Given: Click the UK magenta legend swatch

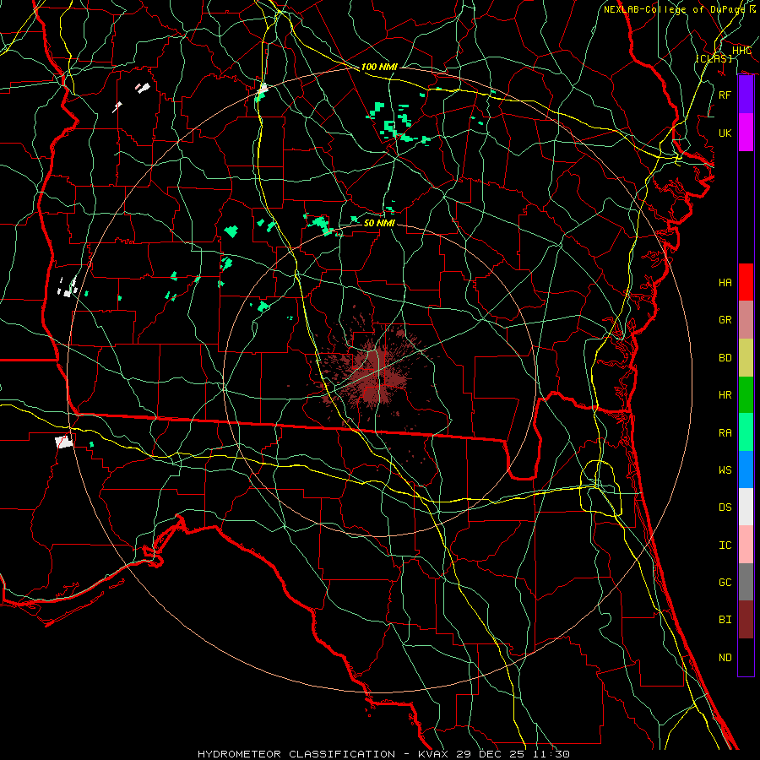Looking at the screenshot, I should coord(746,133).
